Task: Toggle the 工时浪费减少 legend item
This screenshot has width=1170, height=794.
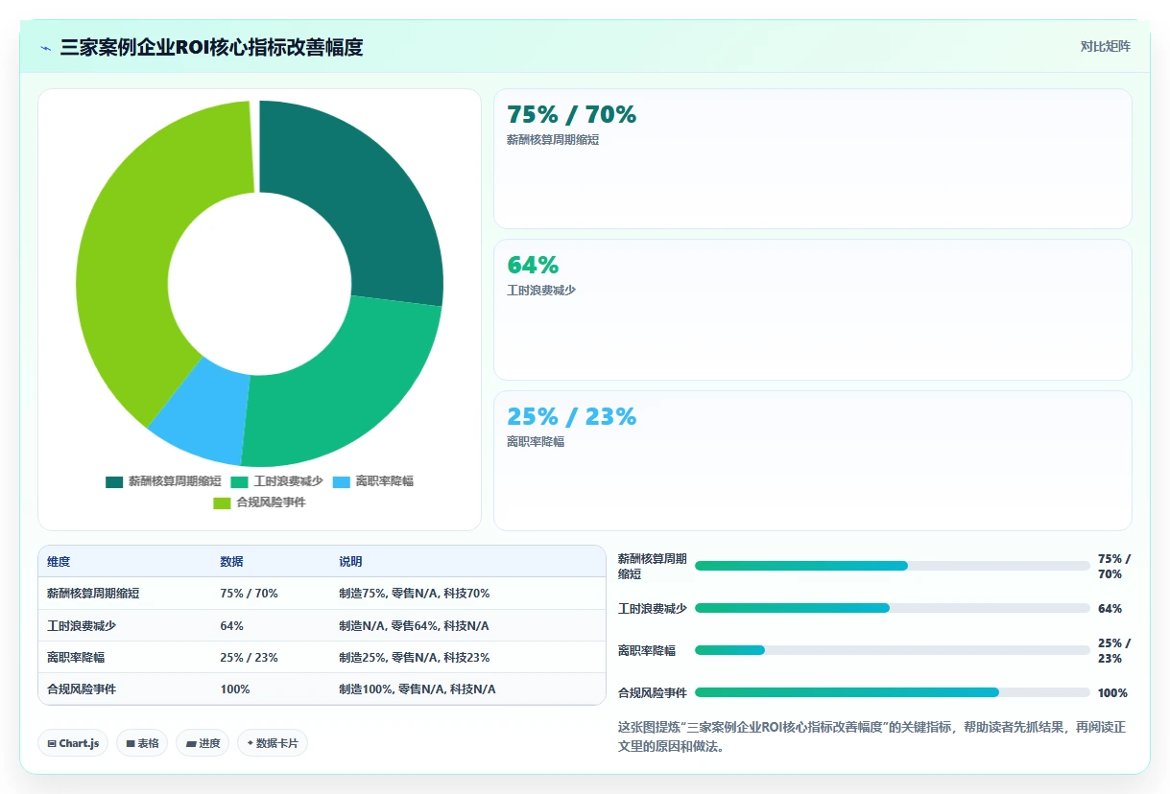Action: pos(276,481)
